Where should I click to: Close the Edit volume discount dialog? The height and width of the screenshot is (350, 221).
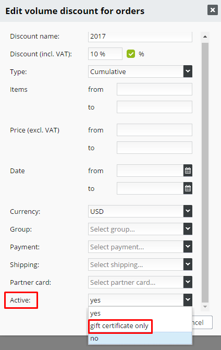[213, 10]
